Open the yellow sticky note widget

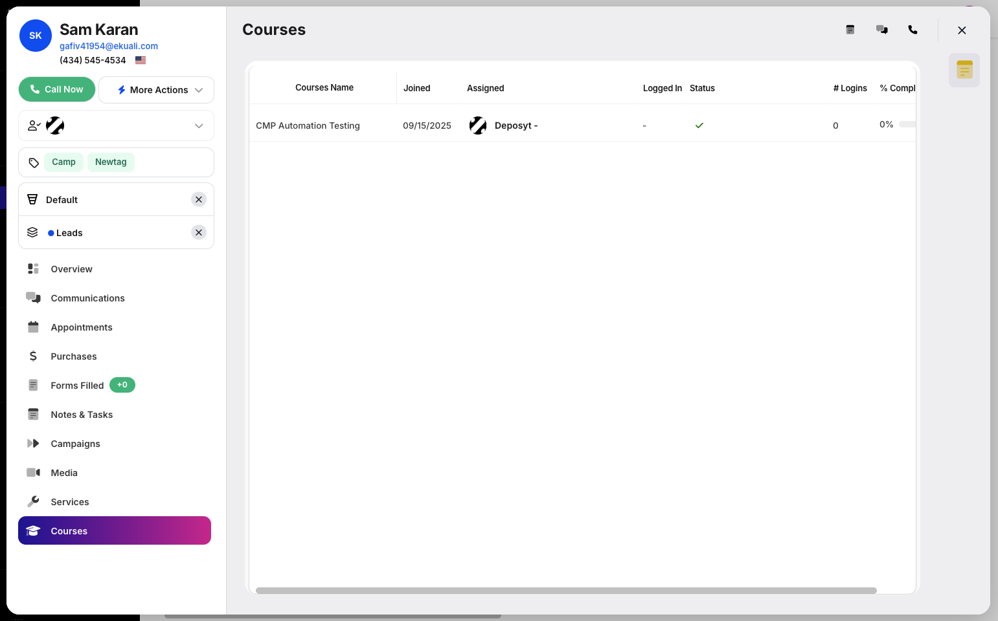pos(964,70)
